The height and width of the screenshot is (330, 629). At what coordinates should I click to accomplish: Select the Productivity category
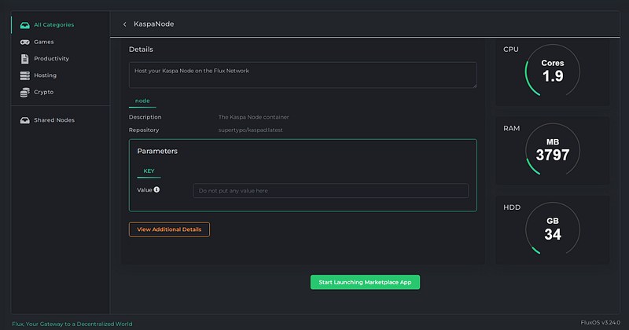coord(61,59)
